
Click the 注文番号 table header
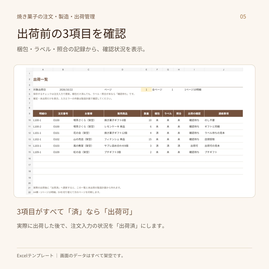(x=63, y=113)
